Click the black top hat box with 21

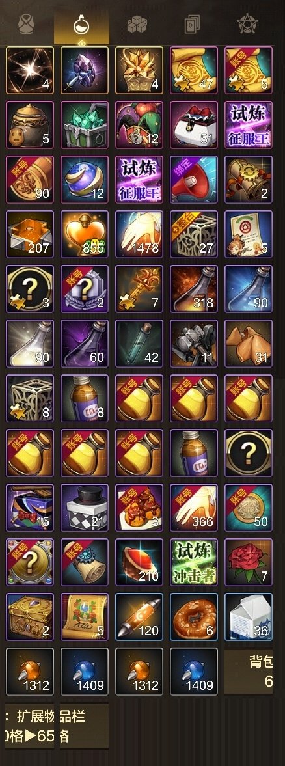click(x=84, y=508)
